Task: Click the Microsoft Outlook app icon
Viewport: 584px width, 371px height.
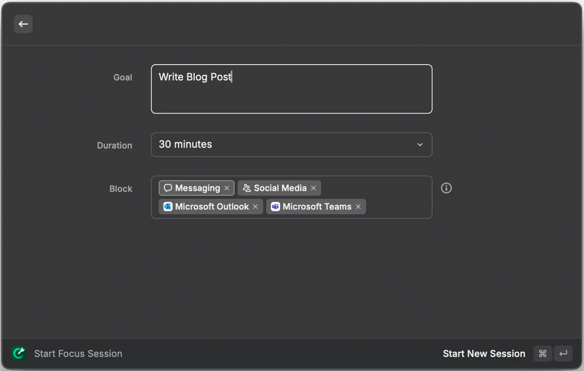Action: point(168,207)
